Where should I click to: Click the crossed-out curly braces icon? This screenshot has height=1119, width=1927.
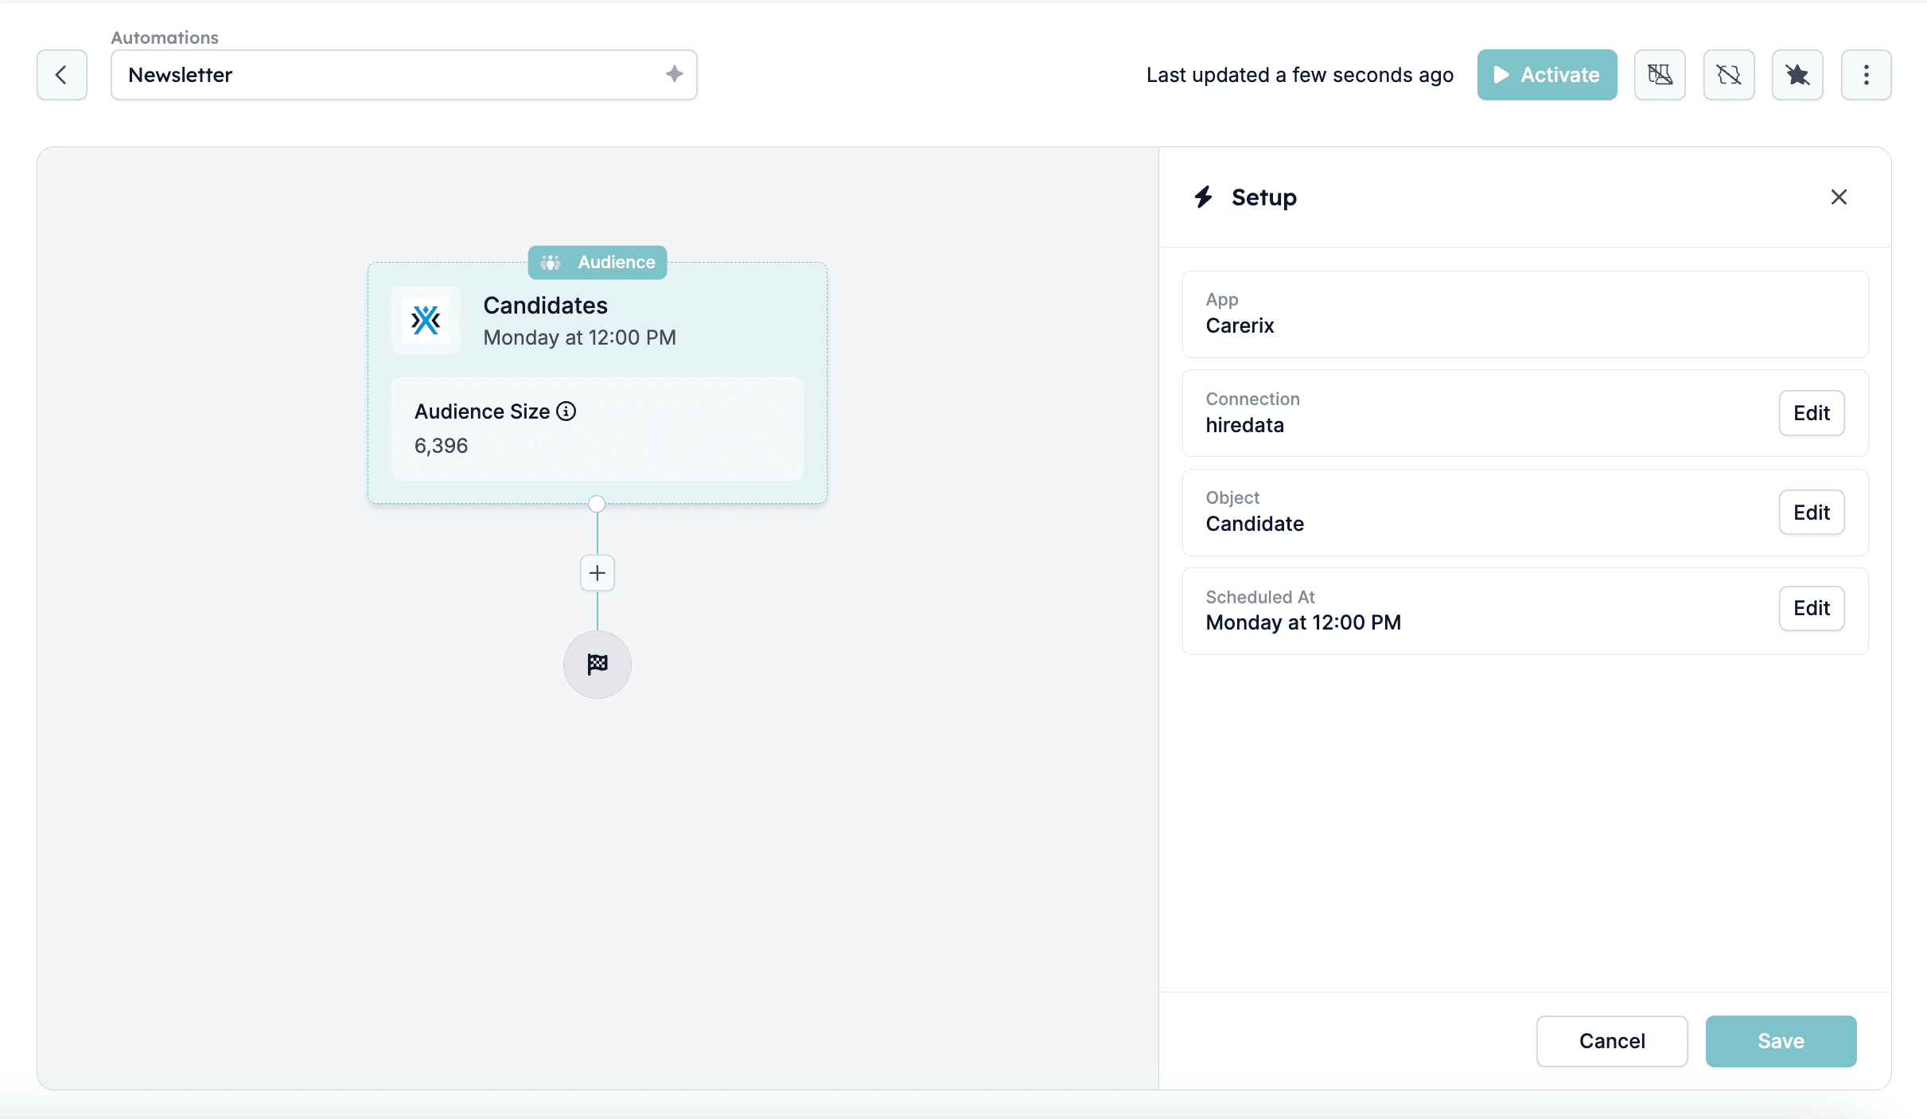coord(1728,75)
